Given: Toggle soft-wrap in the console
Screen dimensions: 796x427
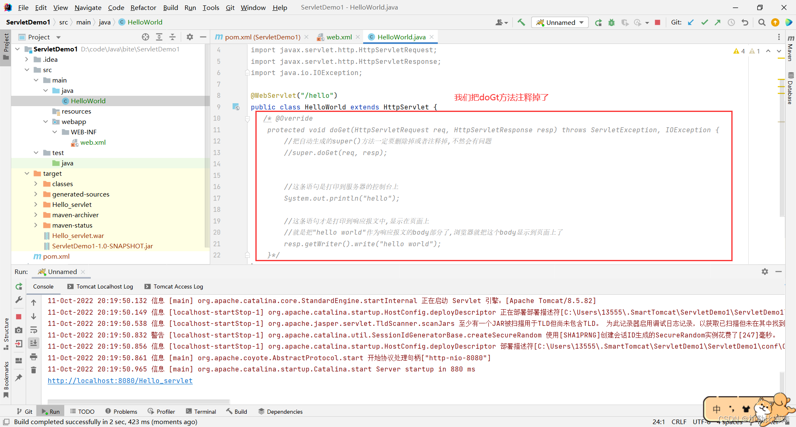Looking at the screenshot, I should coord(34,330).
